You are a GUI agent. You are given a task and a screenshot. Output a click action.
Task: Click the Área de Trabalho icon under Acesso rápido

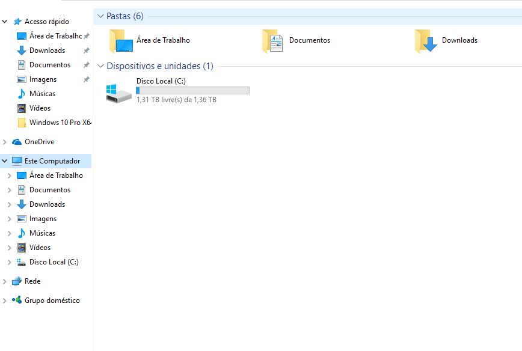tap(22, 36)
